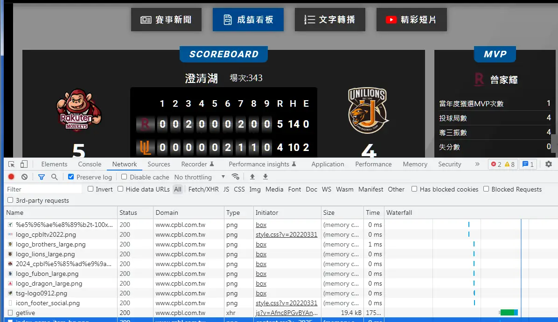Toggle the device toolbar icon

(24, 164)
